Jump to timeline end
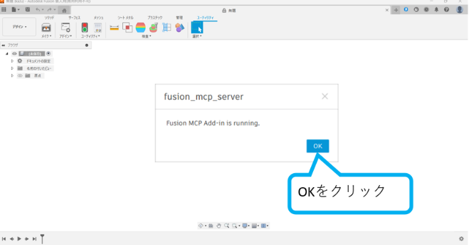The width and height of the screenshot is (469, 245). 34,239
